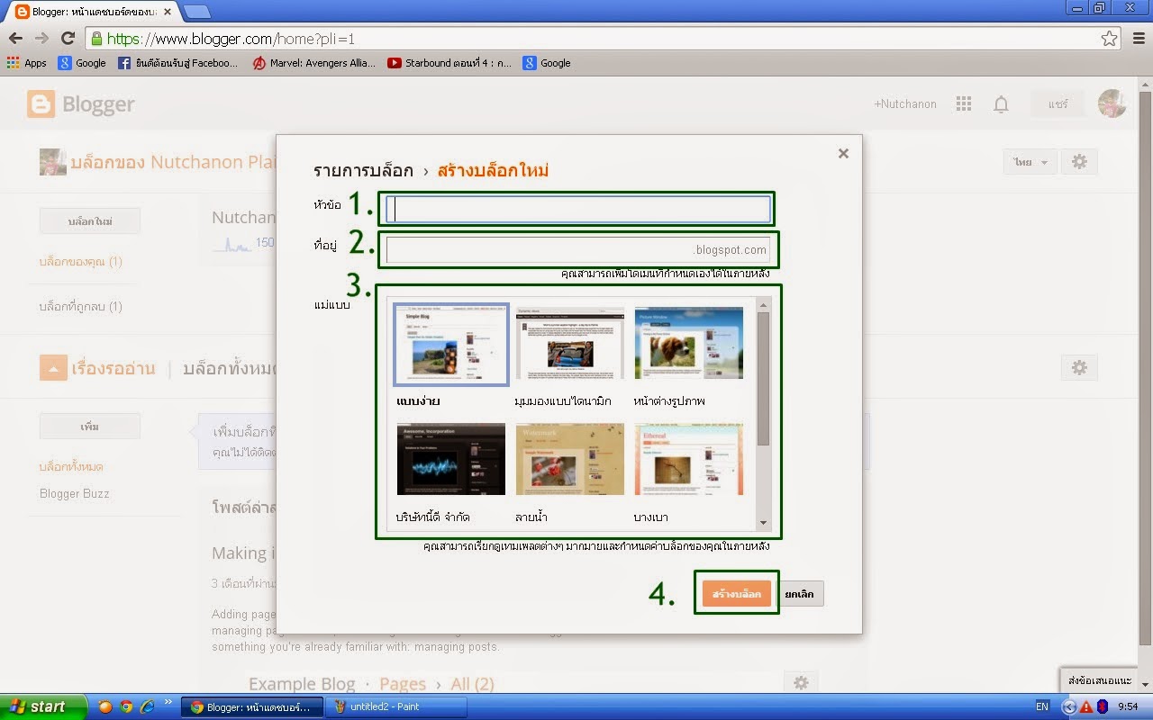1153x720 pixels.
Task: Click the browser forward arrow
Action: pos(41,39)
